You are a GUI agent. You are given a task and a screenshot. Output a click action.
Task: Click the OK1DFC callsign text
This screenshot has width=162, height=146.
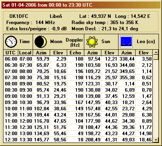click(x=19, y=16)
